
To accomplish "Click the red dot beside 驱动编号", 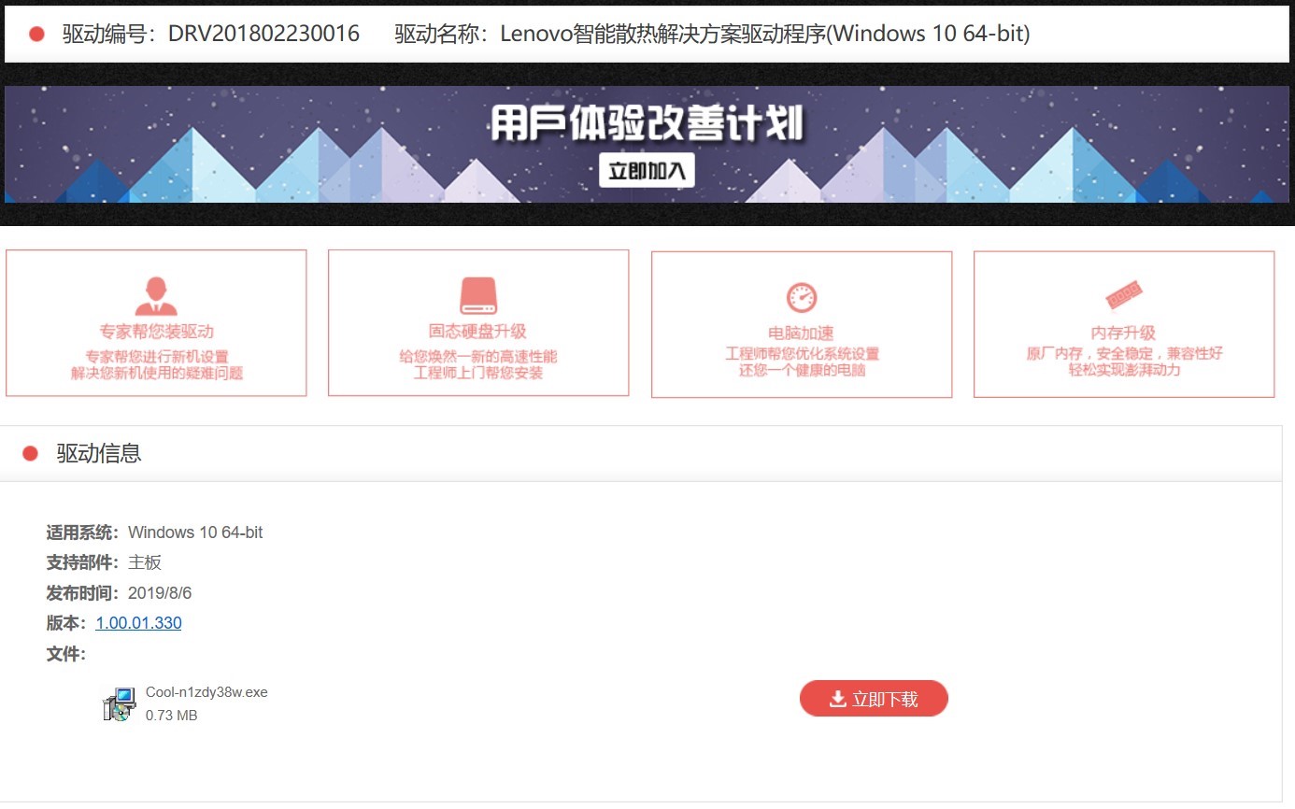I will point(37,35).
